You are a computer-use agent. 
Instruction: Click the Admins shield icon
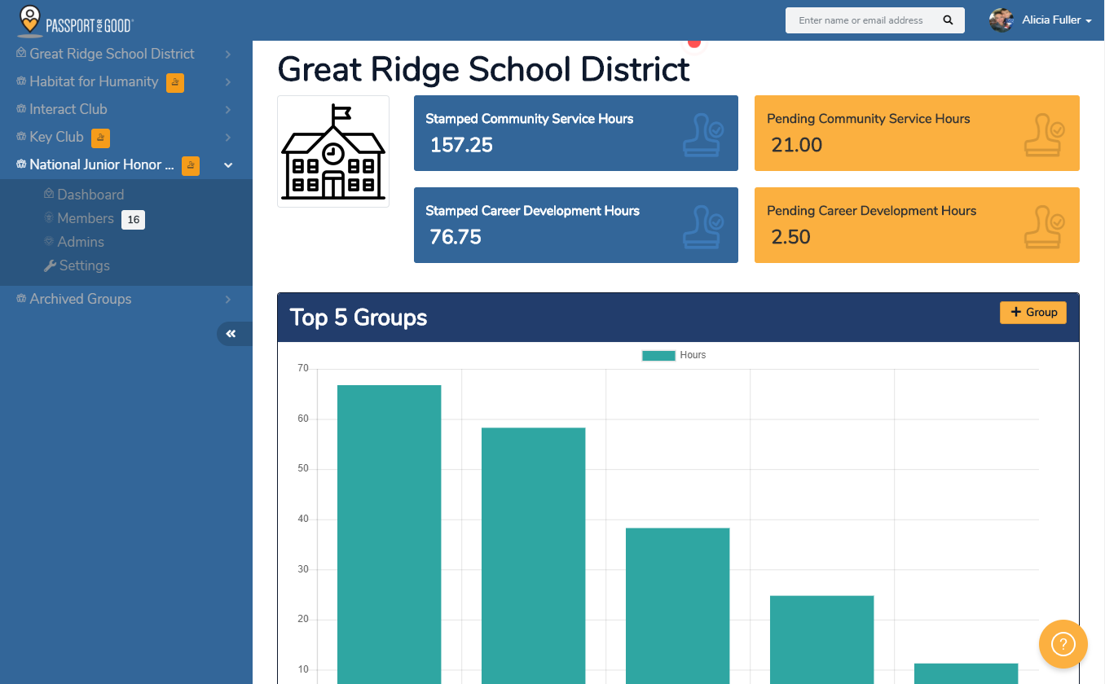(49, 242)
